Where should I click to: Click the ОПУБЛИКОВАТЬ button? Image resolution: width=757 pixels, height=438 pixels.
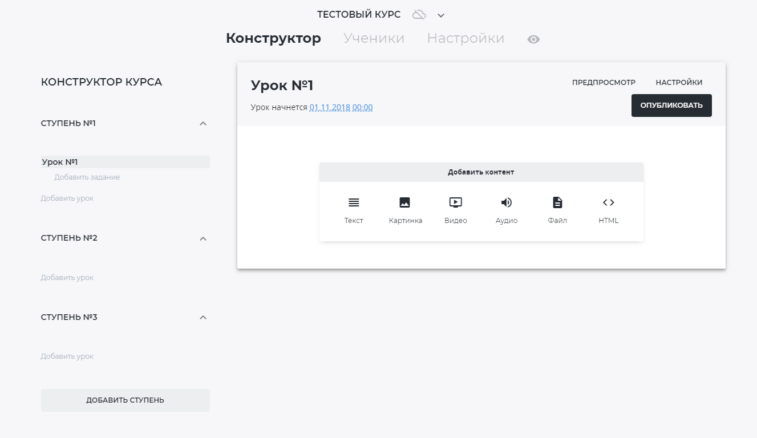point(671,106)
